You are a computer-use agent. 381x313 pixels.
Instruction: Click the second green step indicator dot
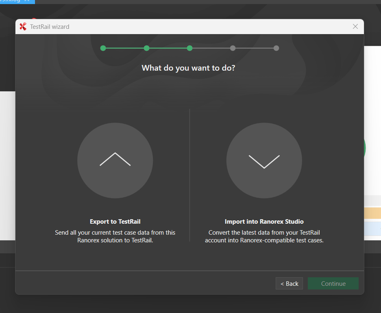click(x=146, y=48)
